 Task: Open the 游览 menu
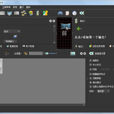point(15,7)
